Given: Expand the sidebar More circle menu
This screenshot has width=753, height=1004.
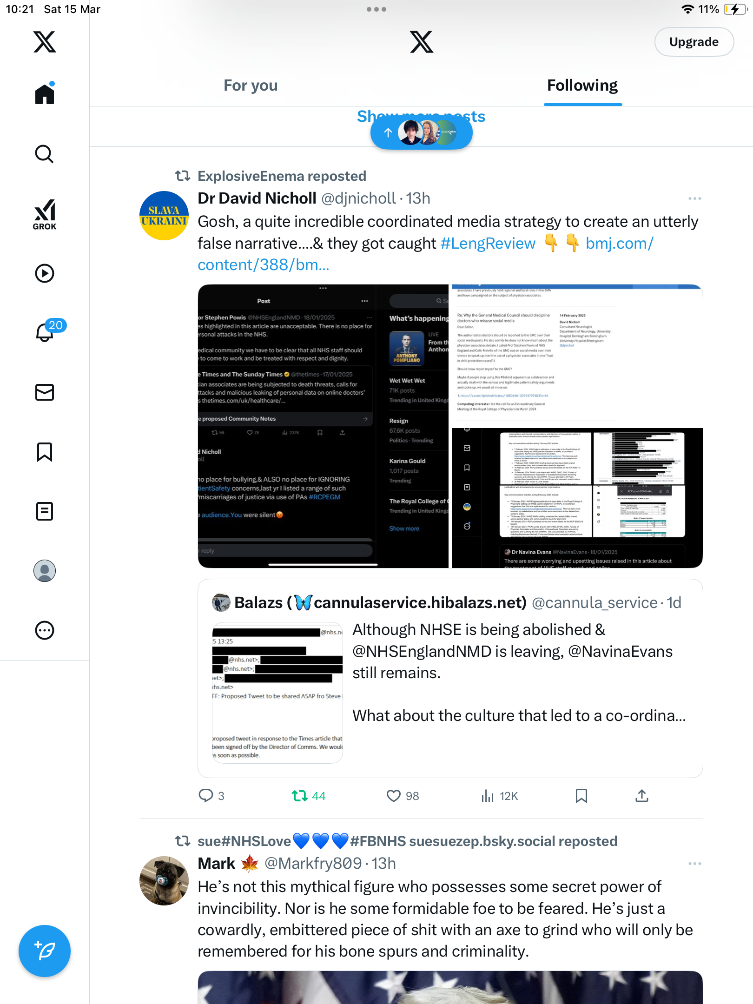Looking at the screenshot, I should tap(45, 630).
